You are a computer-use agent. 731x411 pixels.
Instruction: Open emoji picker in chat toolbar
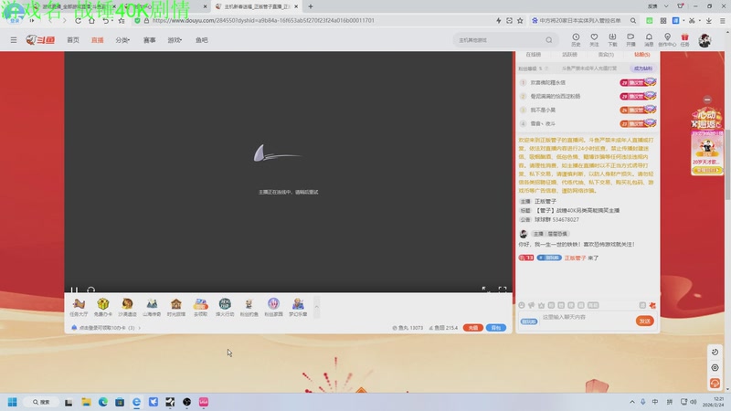[x=522, y=305]
